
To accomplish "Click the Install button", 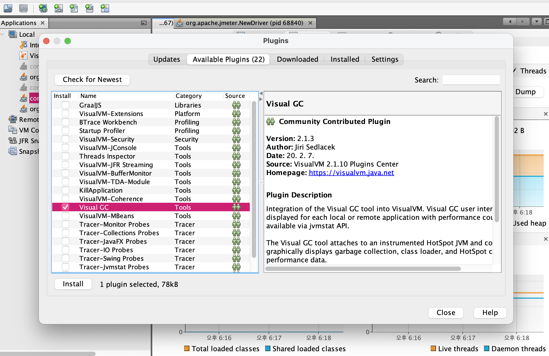I will tap(73, 284).
